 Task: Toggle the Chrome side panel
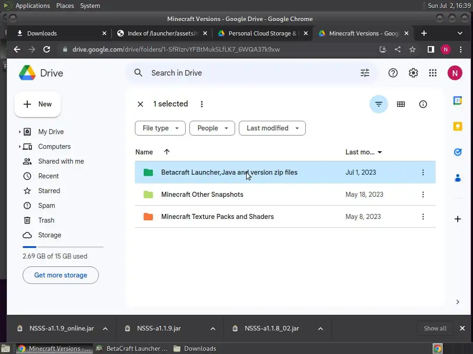431,49
